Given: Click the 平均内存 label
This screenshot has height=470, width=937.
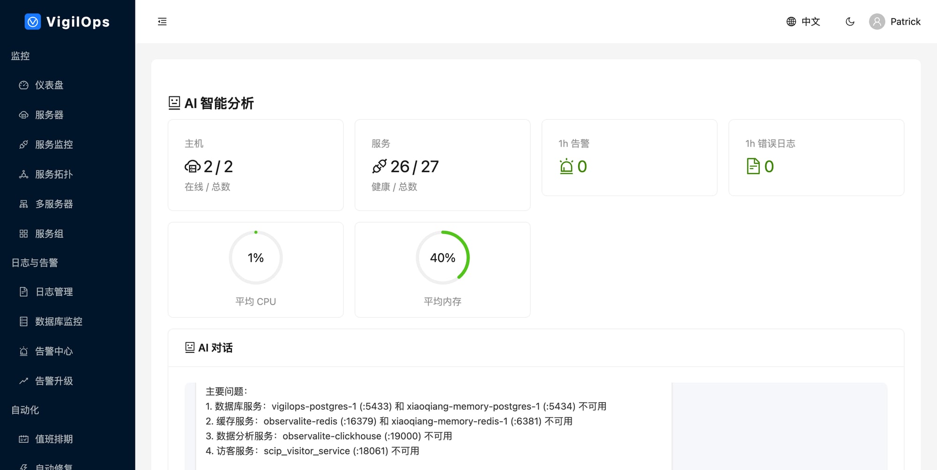Looking at the screenshot, I should [443, 301].
